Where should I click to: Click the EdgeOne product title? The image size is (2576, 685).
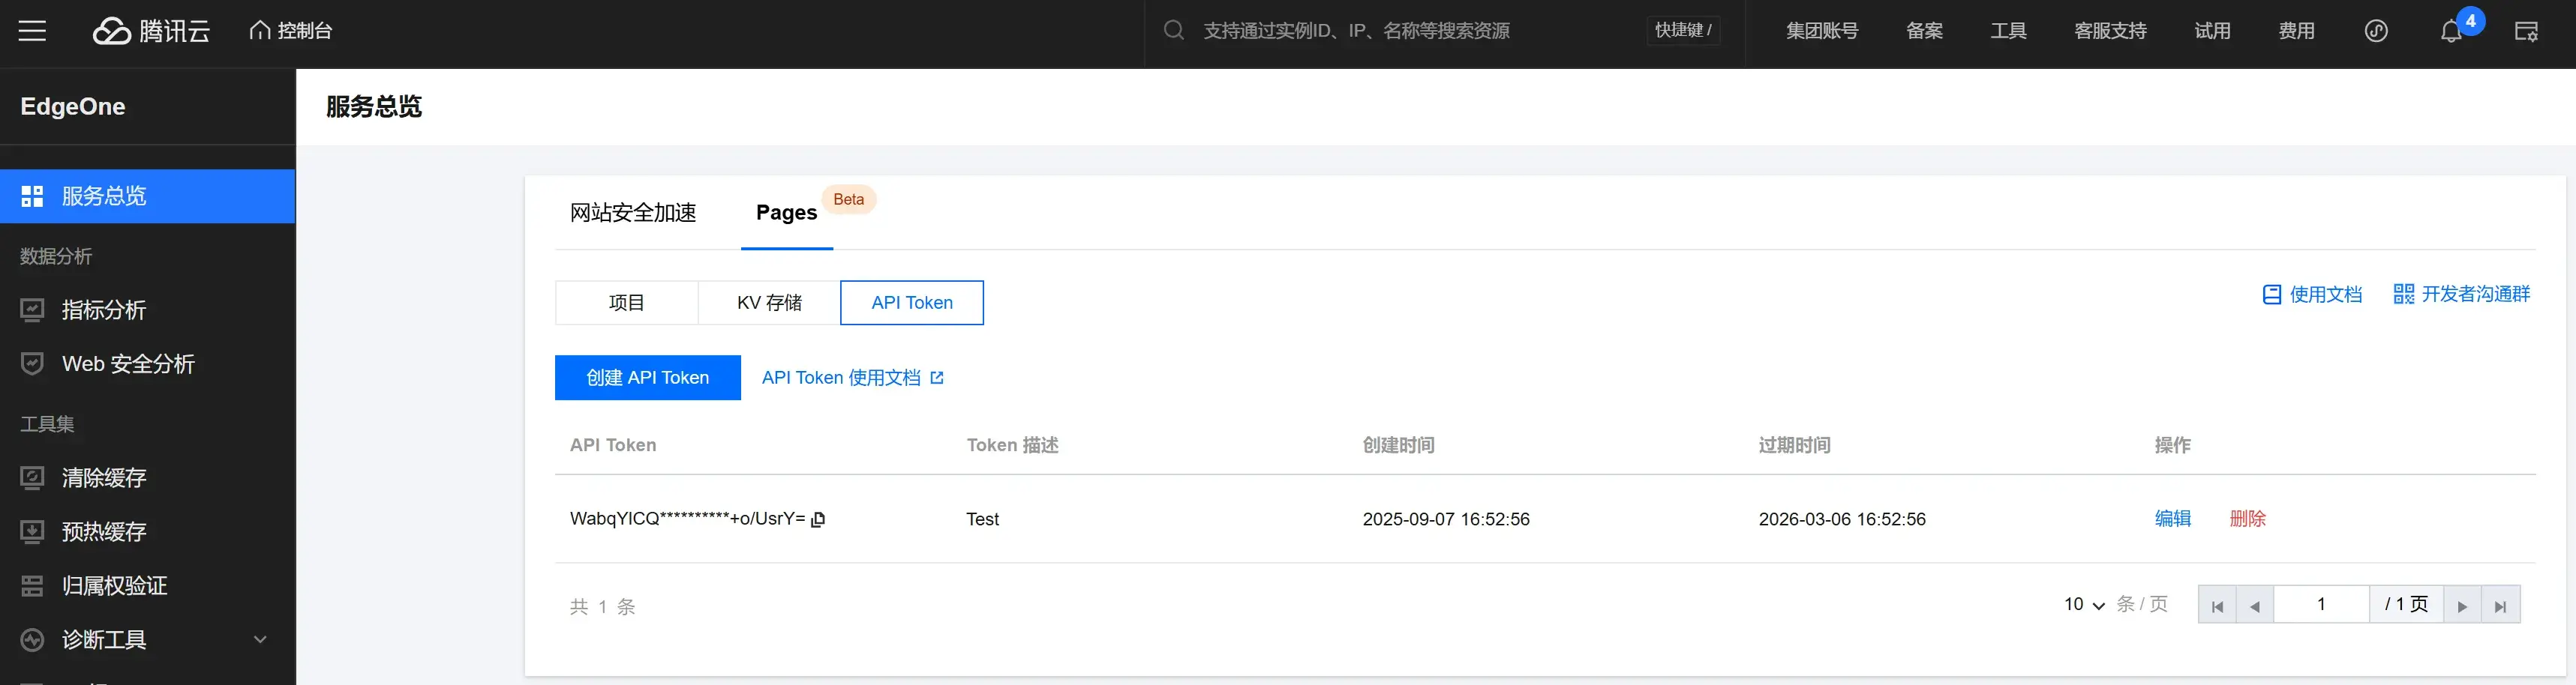(73, 107)
